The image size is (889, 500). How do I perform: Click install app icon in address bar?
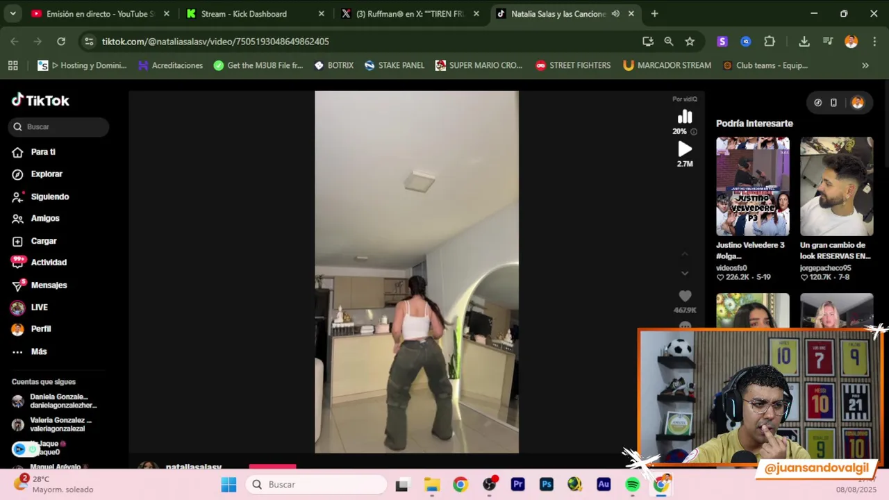(x=648, y=42)
